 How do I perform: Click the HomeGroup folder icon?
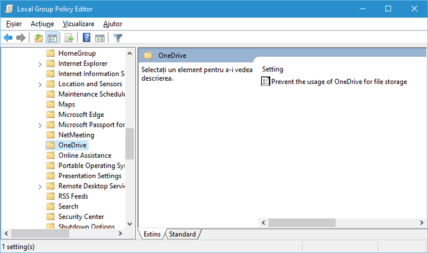[51, 53]
